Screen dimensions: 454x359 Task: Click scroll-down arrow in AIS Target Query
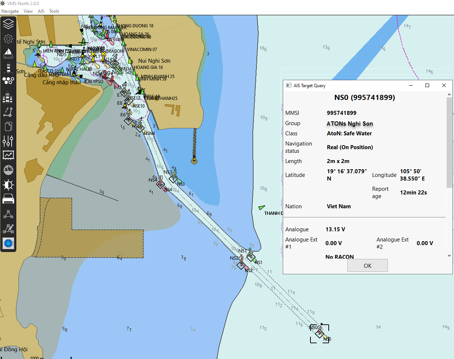tap(450, 256)
